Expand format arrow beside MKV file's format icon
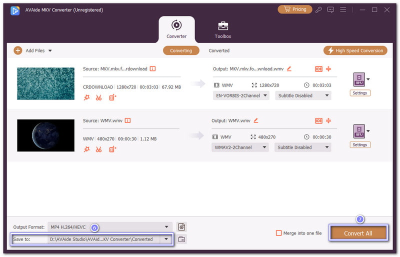Image resolution: width=400 pixels, height=257 pixels. coord(368,79)
